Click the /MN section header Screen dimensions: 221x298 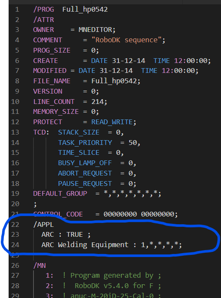pos(40,265)
